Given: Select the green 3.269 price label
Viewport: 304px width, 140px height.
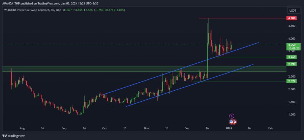Looking at the screenshot, I should (x=292, y=57).
